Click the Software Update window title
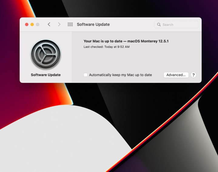 tap(93, 24)
